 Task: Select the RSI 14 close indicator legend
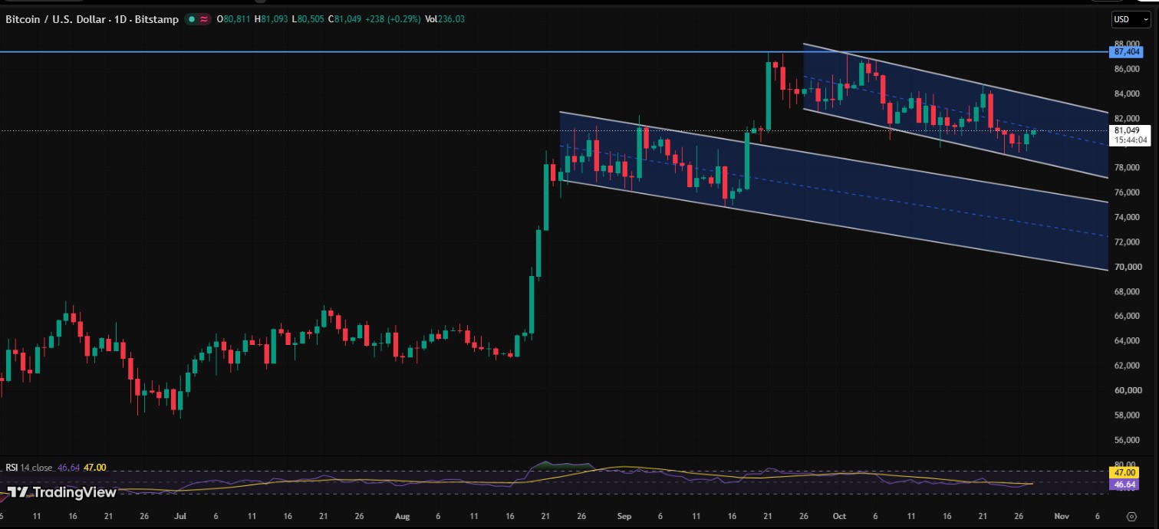click(x=29, y=467)
